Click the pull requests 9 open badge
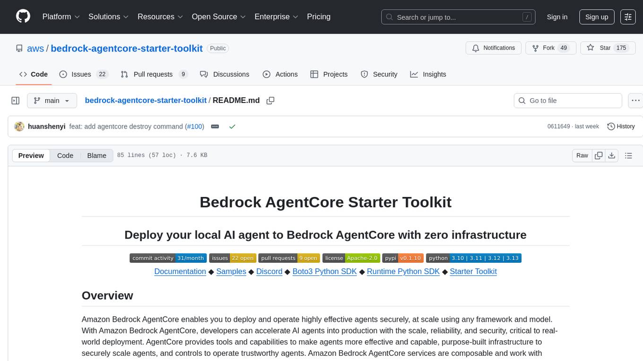 tap(289, 258)
